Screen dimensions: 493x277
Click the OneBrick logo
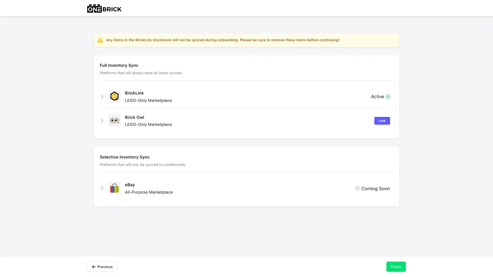click(104, 9)
